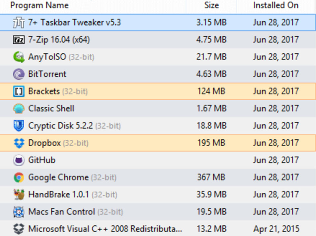Click the Classic Shell seashell icon

click(x=19, y=109)
